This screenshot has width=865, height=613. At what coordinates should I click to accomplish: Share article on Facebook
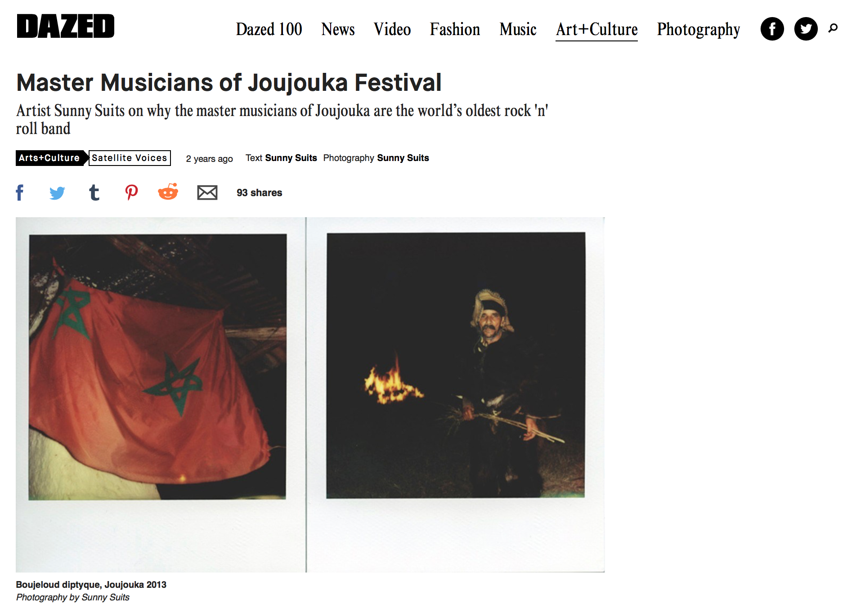[20, 192]
